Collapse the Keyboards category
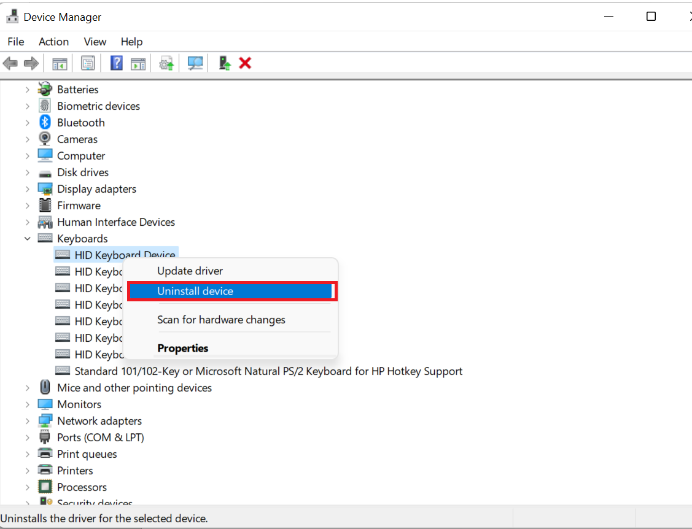 [28, 239]
